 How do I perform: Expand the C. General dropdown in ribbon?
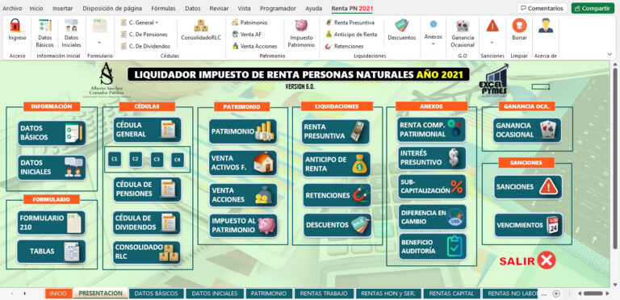tap(157, 23)
